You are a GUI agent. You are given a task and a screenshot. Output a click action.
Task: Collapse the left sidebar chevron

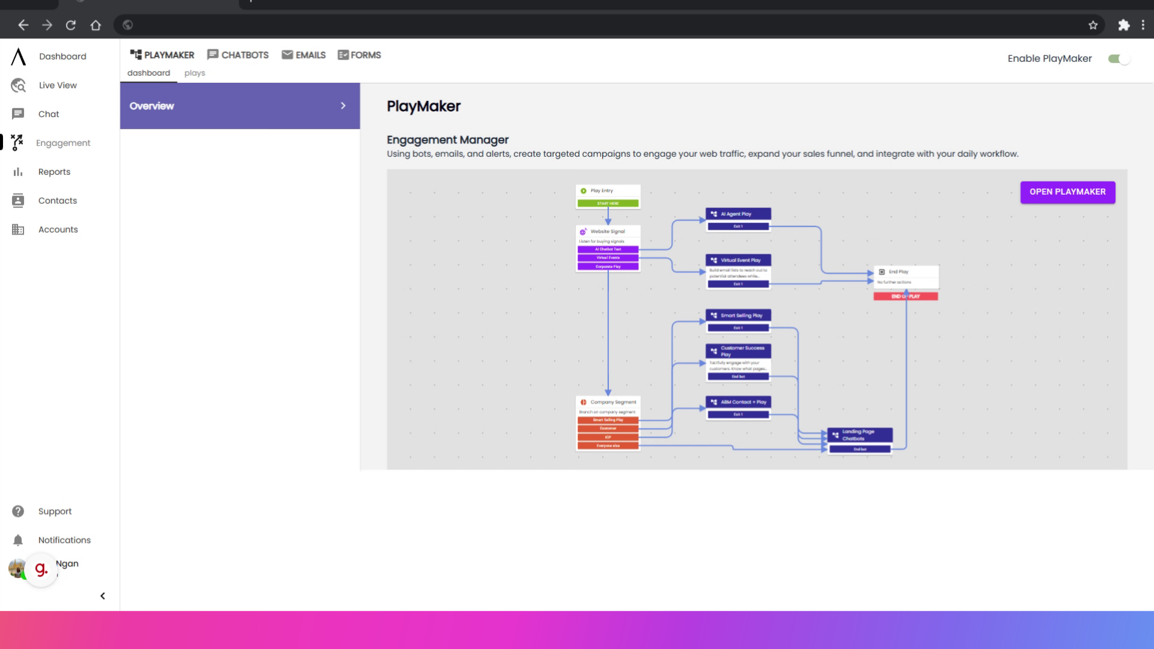coord(103,596)
